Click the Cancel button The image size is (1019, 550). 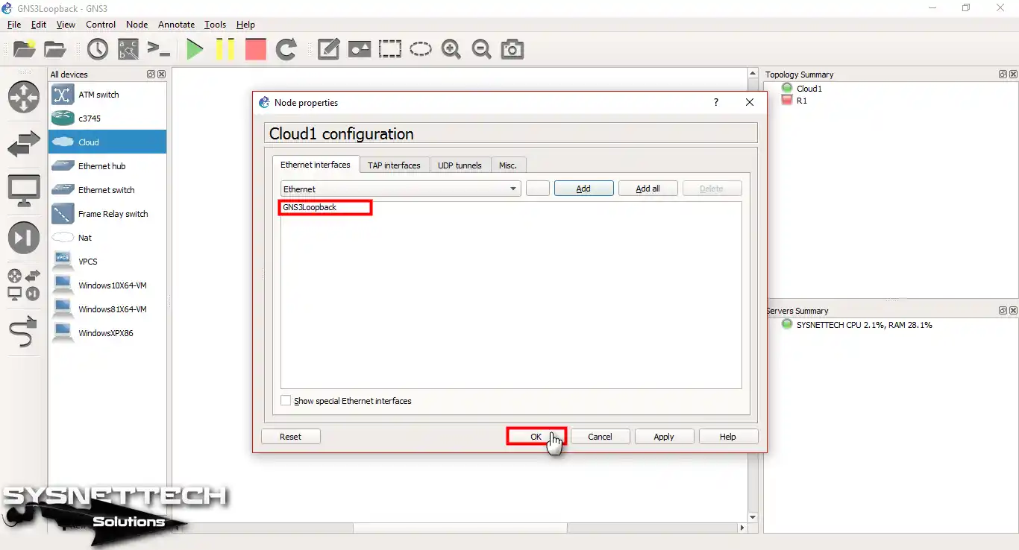pos(600,437)
